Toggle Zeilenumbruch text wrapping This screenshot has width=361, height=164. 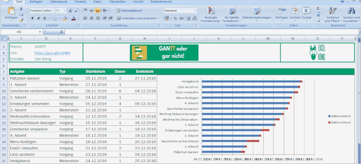click(x=129, y=11)
